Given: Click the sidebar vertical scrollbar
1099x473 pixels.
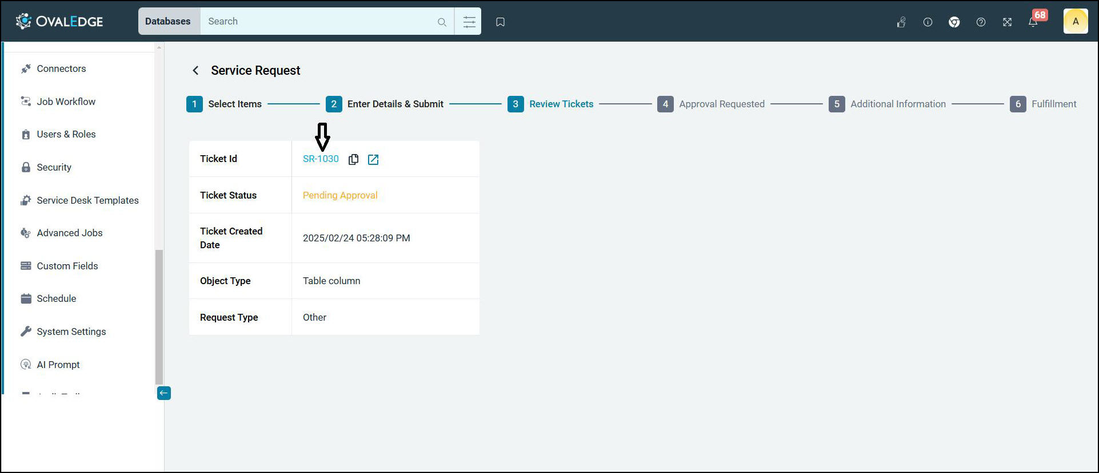Looking at the screenshot, I should [159, 317].
